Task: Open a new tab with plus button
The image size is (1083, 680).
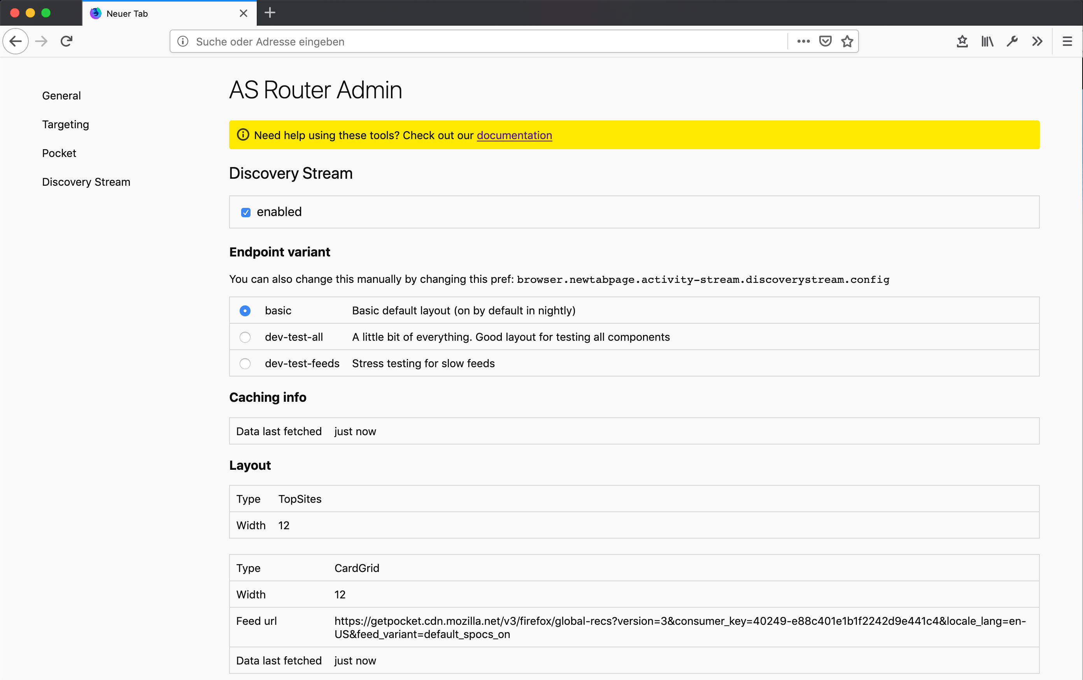Action: (x=270, y=13)
